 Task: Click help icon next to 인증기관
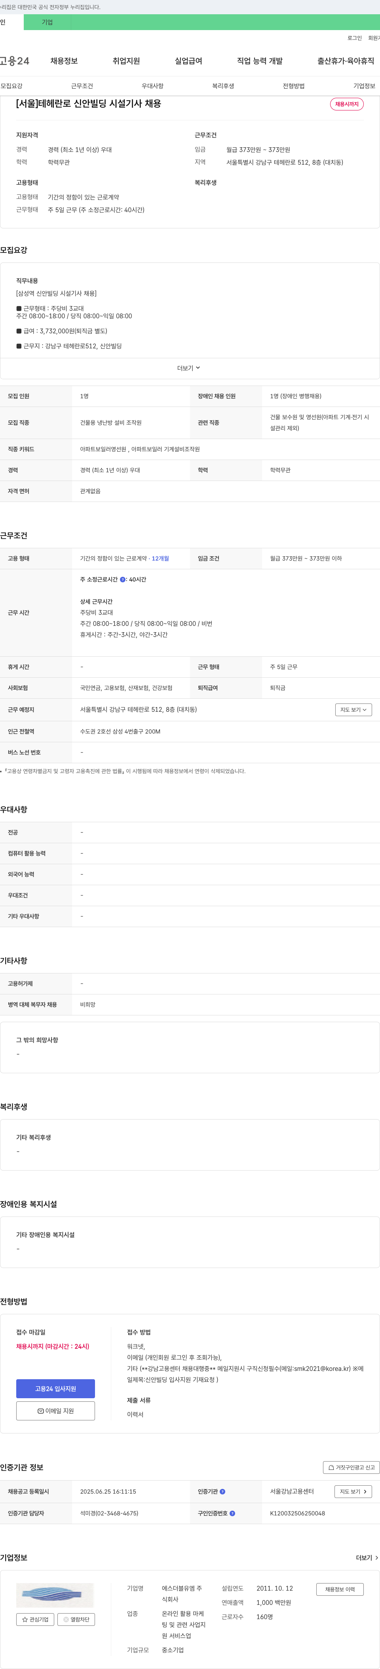coord(223,1492)
